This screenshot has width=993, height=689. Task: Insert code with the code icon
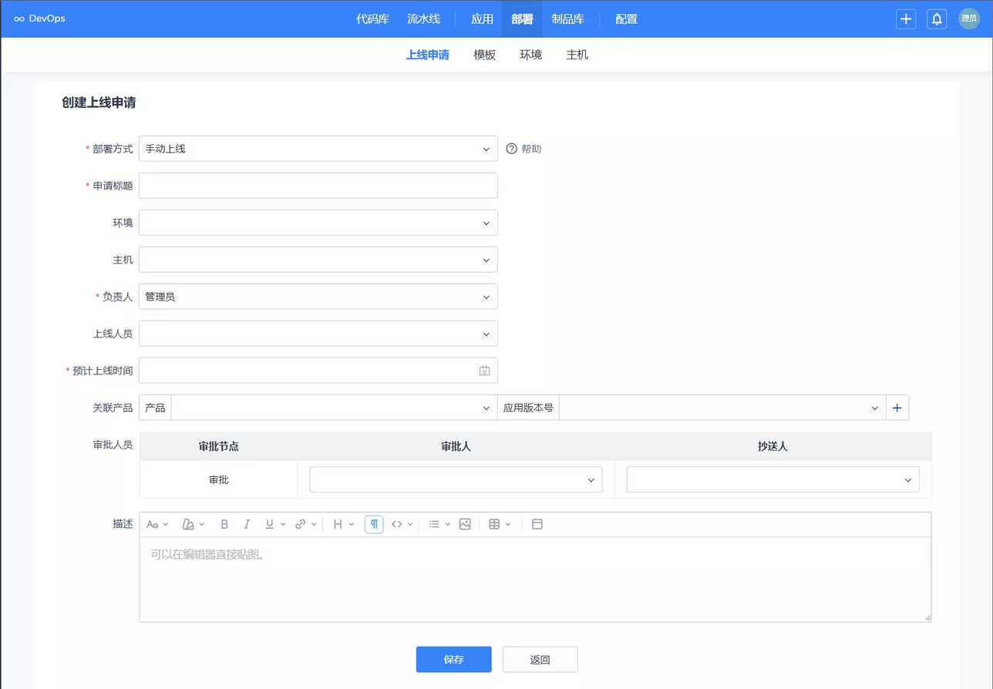click(396, 524)
